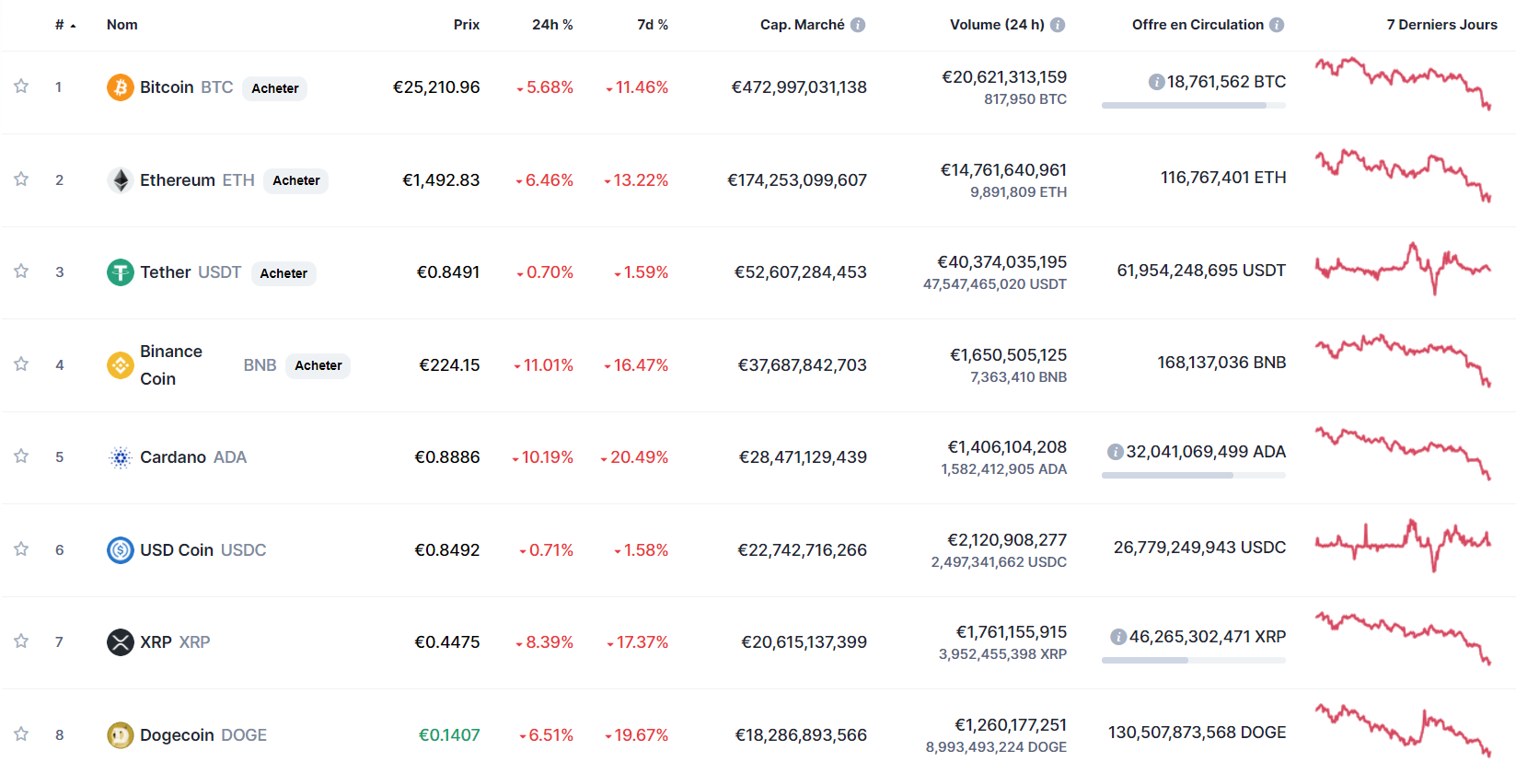Sort the table by 24h % header
Viewport: 1516px width, 762px height.
click(x=552, y=25)
